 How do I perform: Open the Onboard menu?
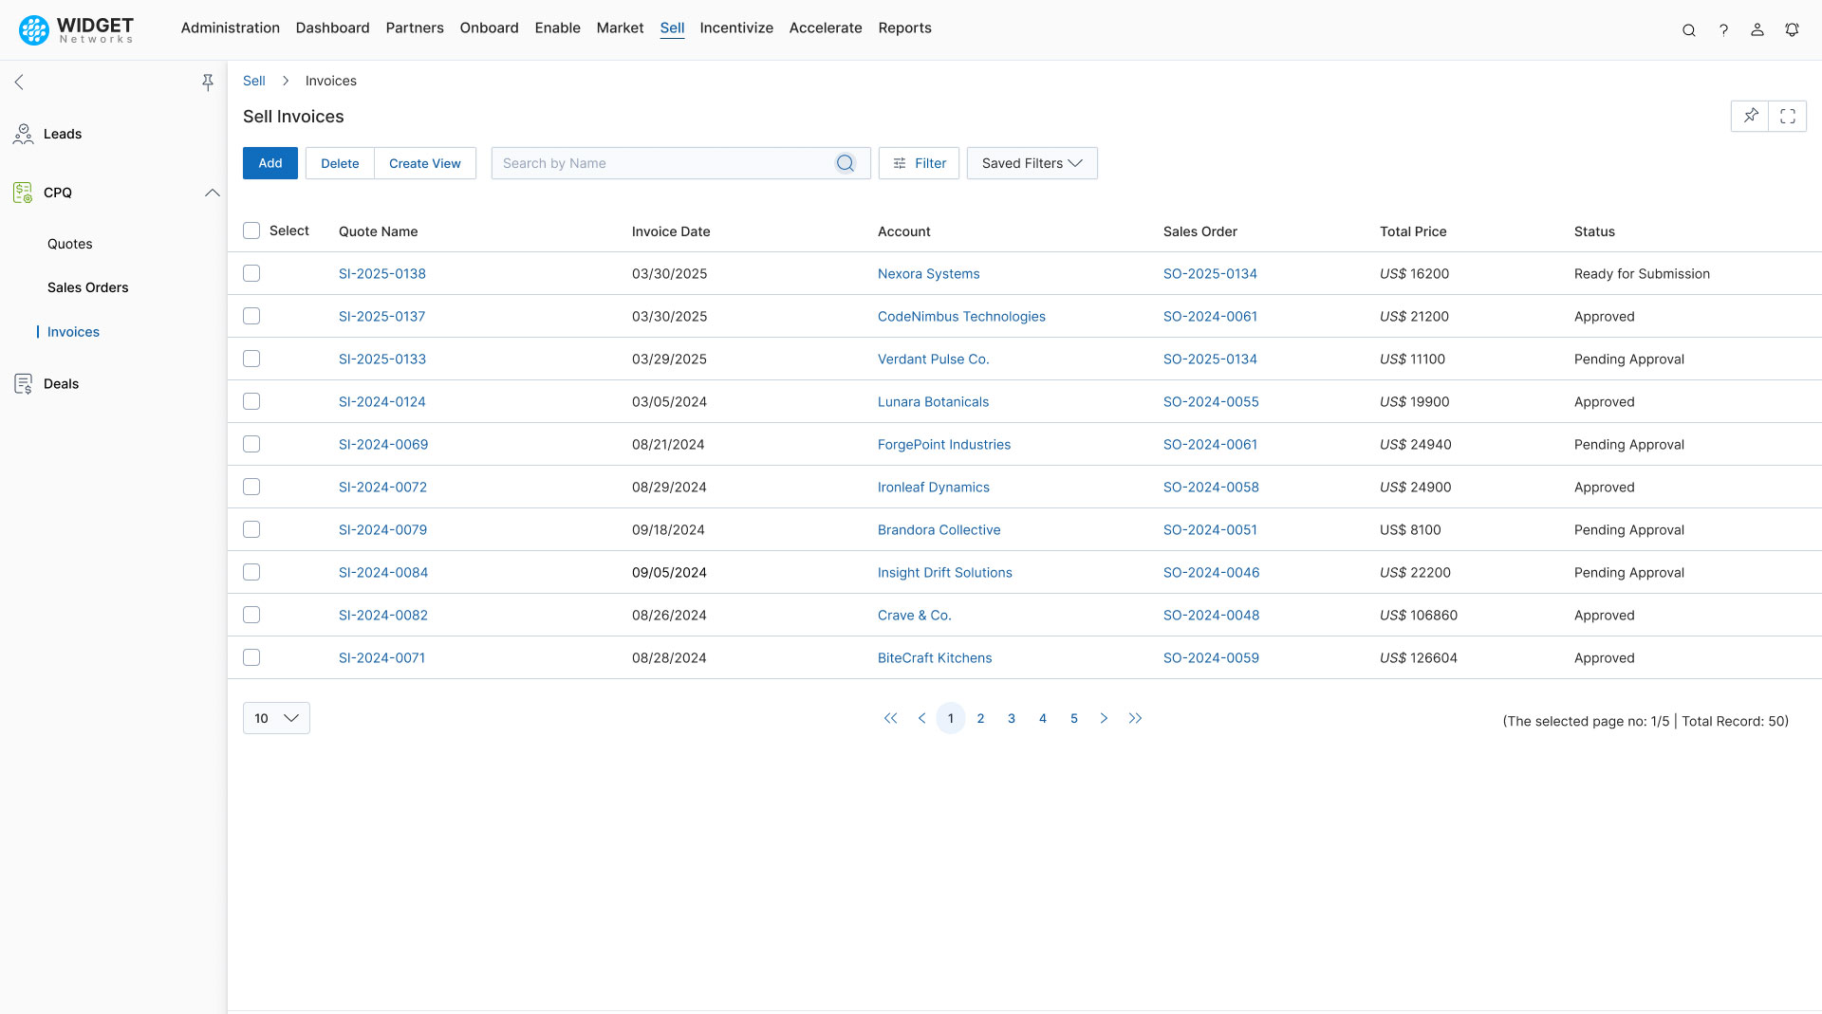point(489,28)
